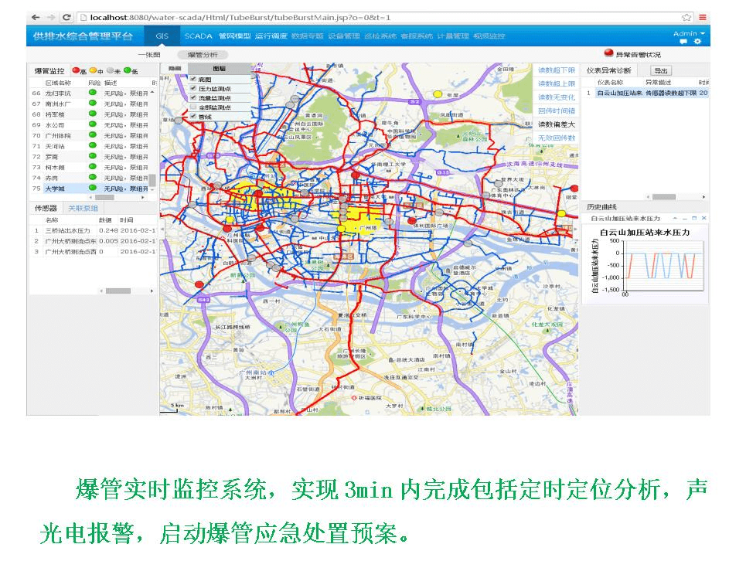Open the browser hamburger menu
729x561 pixels.
click(703, 17)
